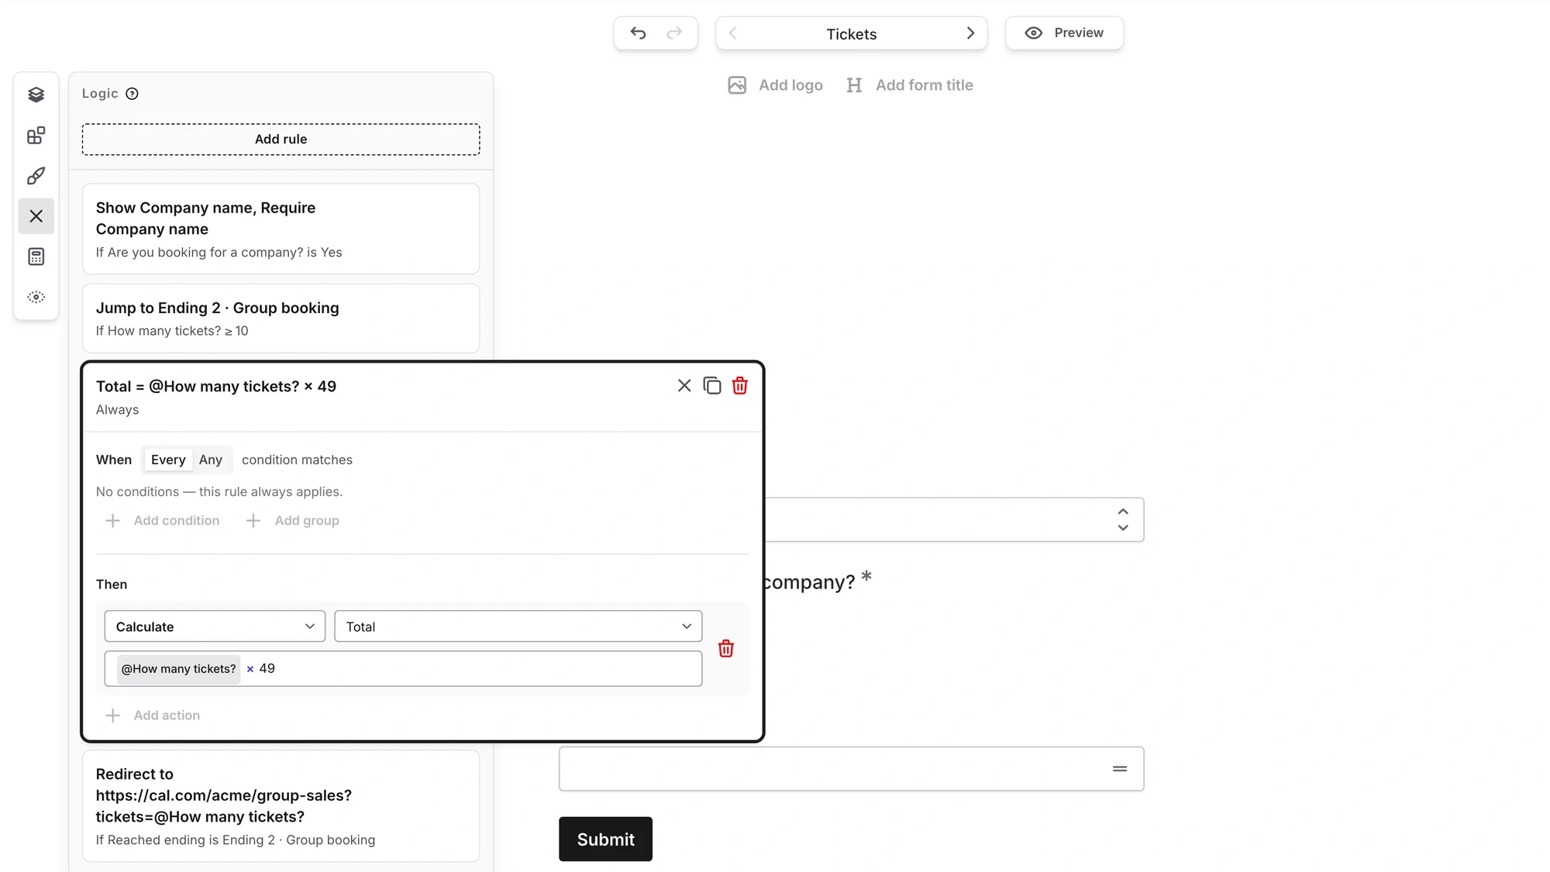Viewport: 1550px width, 872px height.
Task: Open the Jump to Ending 2 rule card
Action: coord(281,319)
